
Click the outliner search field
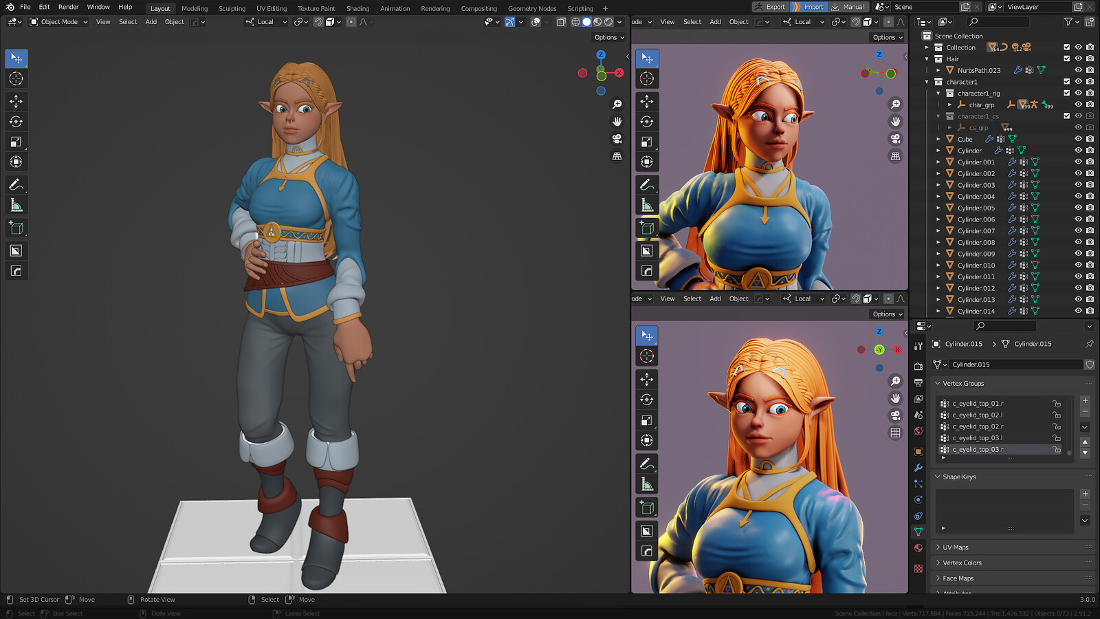(x=998, y=22)
